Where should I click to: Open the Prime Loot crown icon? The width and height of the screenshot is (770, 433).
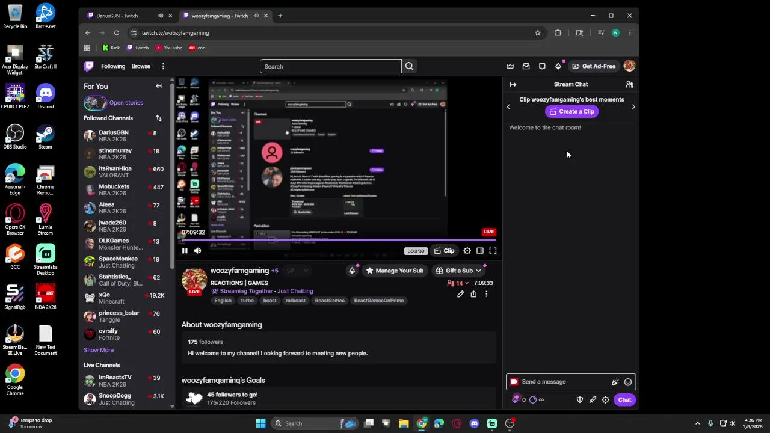tap(510, 66)
